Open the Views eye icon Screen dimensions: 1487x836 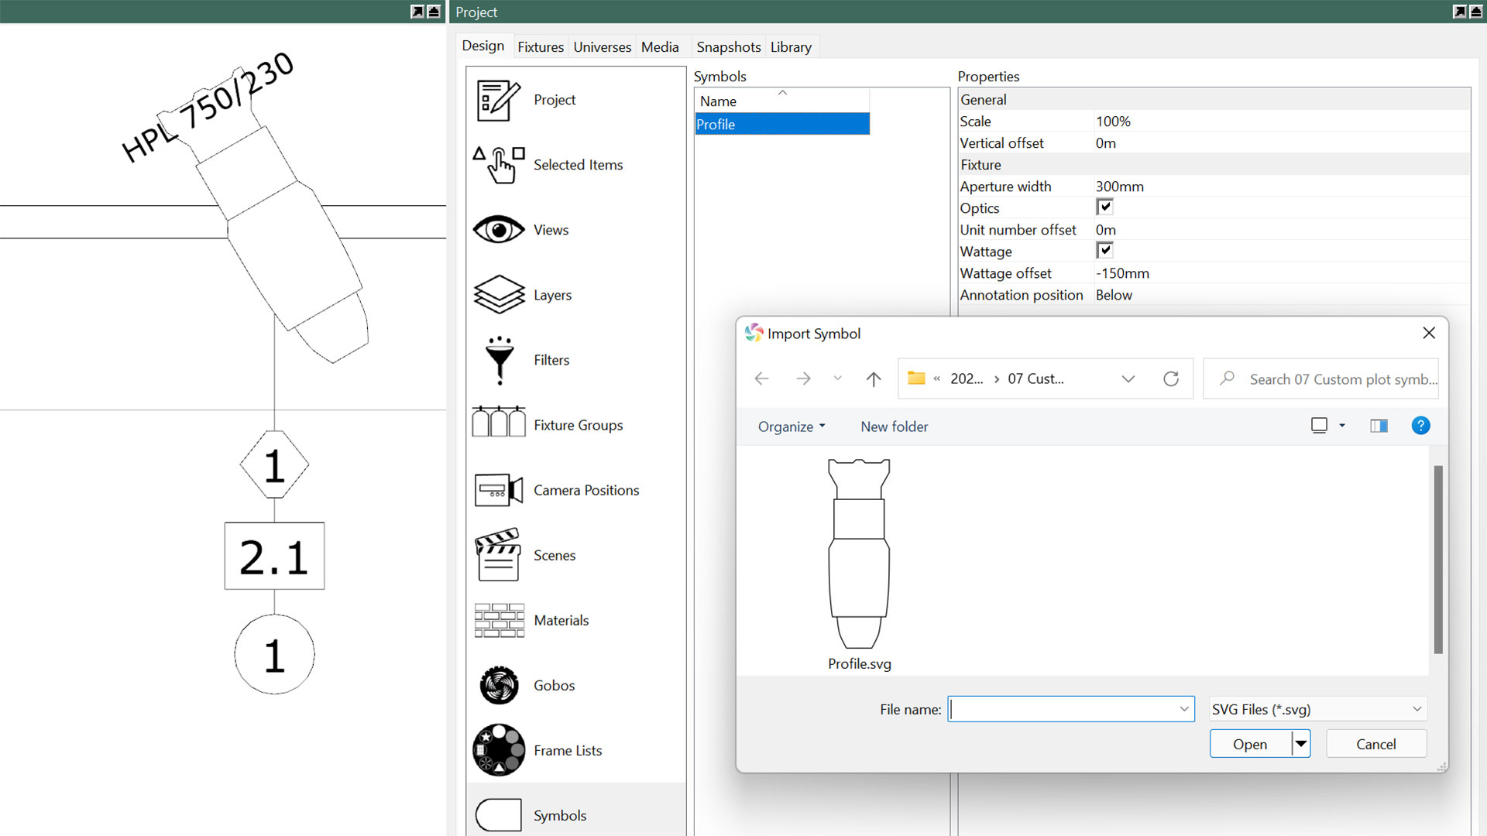[498, 230]
